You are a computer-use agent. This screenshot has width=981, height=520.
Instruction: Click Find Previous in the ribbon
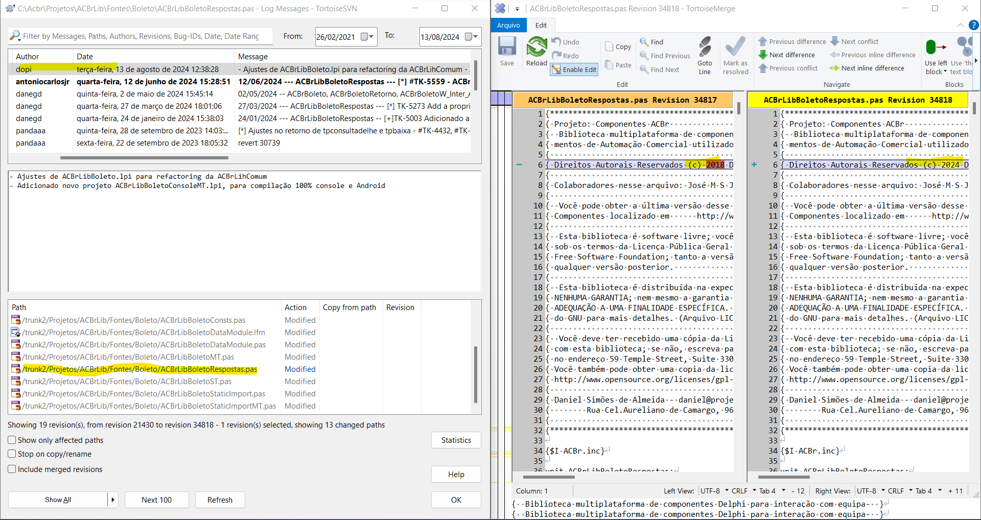[665, 56]
